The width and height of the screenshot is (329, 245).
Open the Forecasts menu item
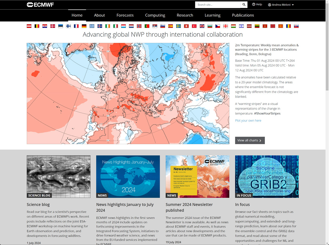[x=125, y=15]
